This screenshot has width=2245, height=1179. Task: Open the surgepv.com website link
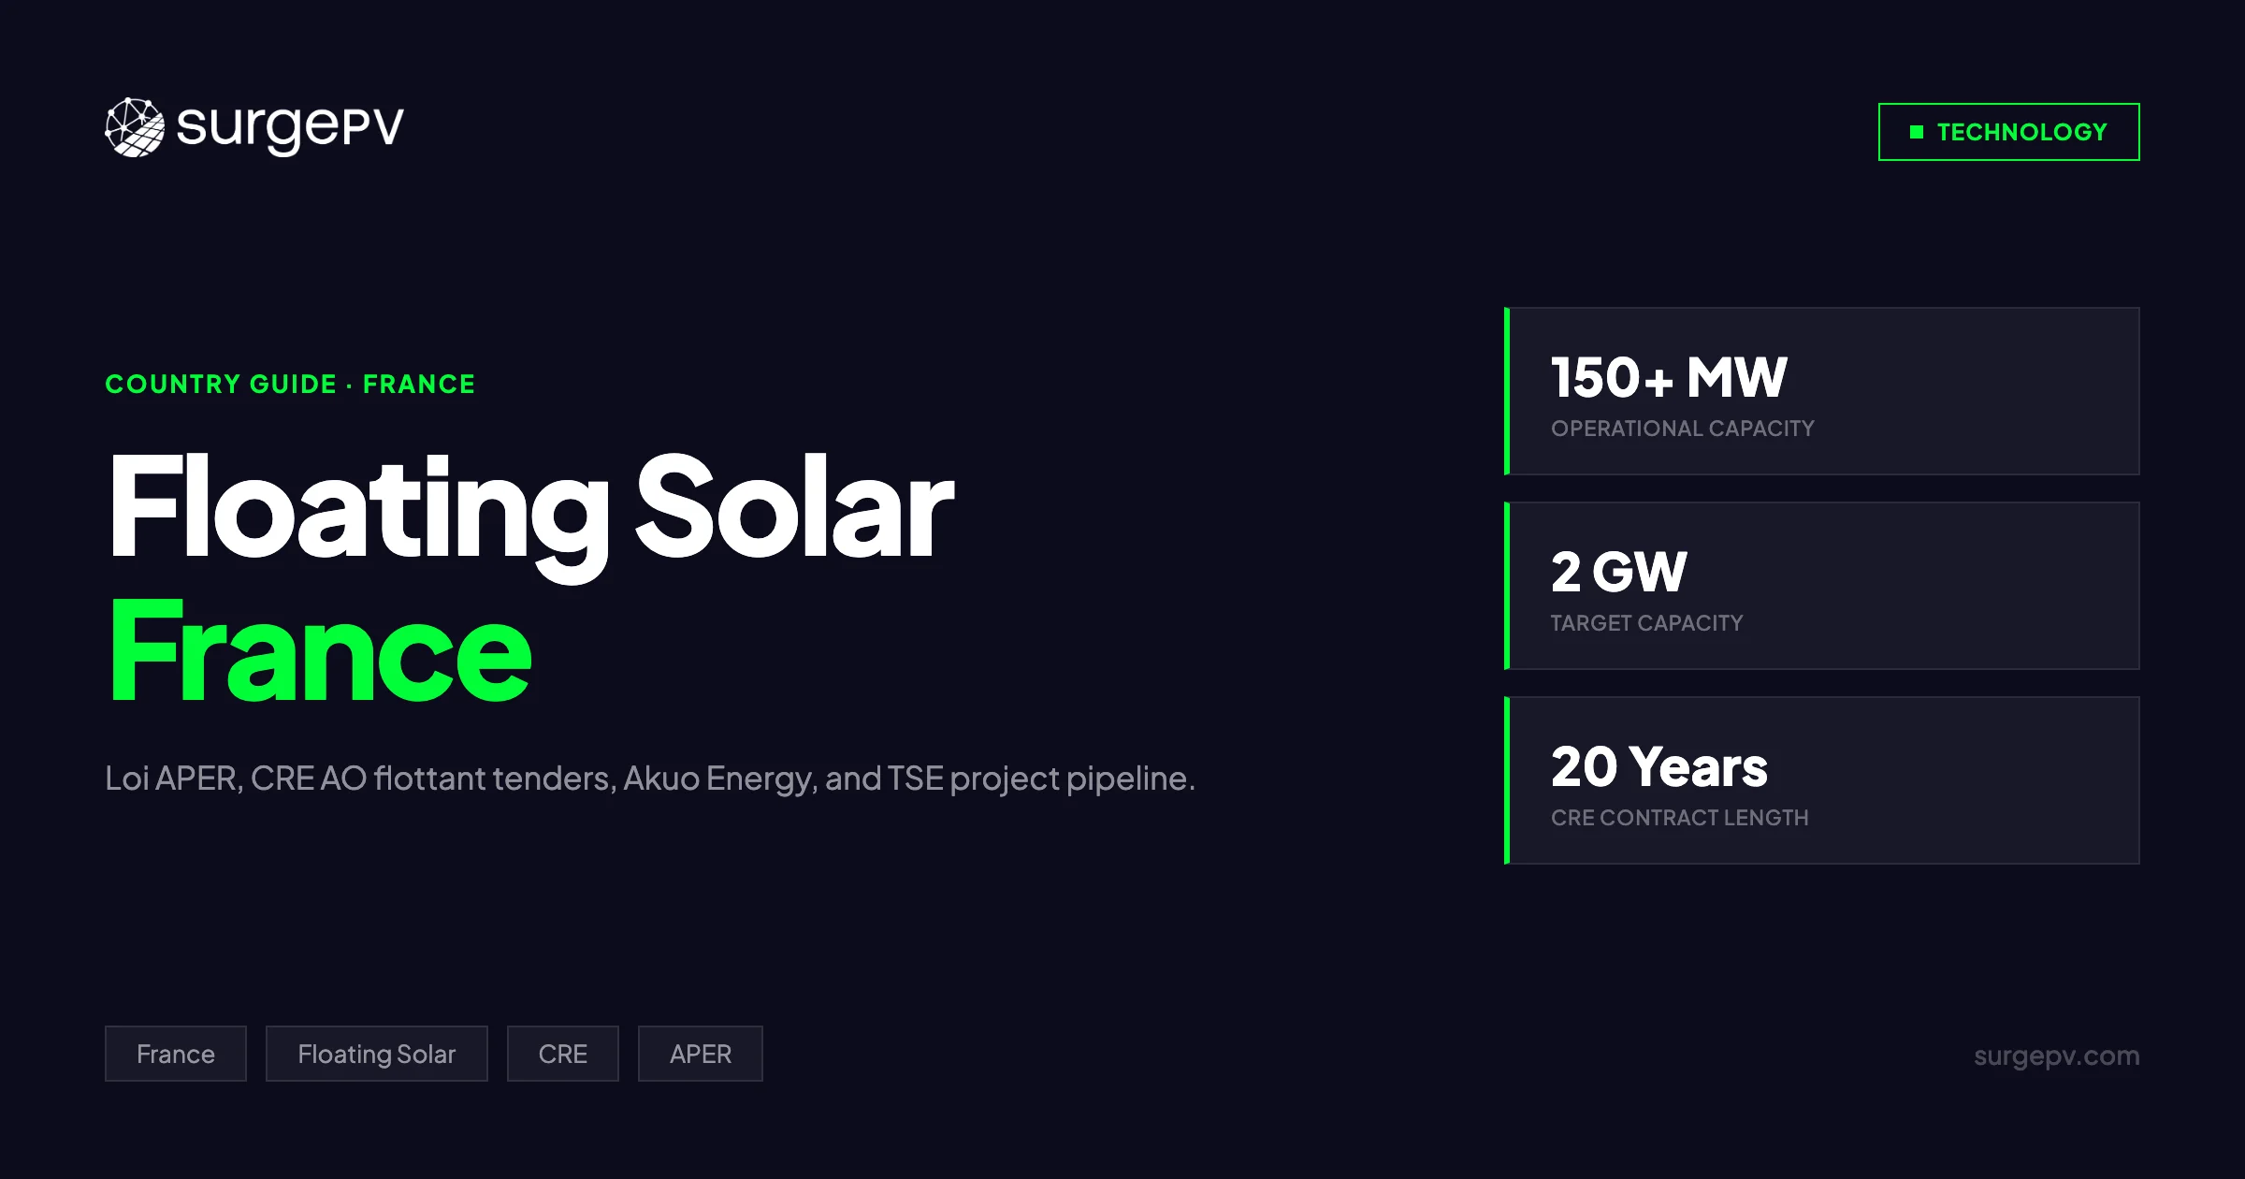point(2056,1055)
